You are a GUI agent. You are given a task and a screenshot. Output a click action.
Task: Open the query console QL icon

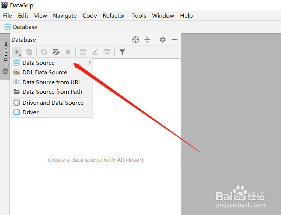coord(107,52)
